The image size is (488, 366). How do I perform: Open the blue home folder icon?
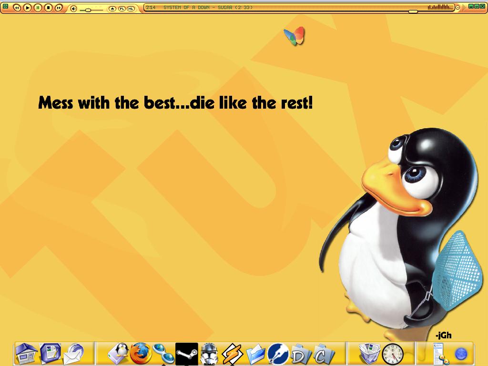tap(26, 354)
